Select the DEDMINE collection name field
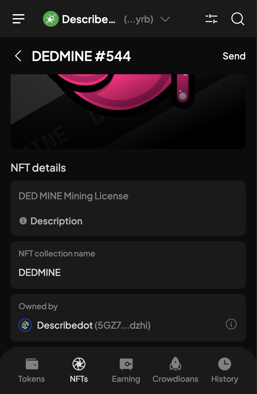257x394 pixels. pos(128,265)
